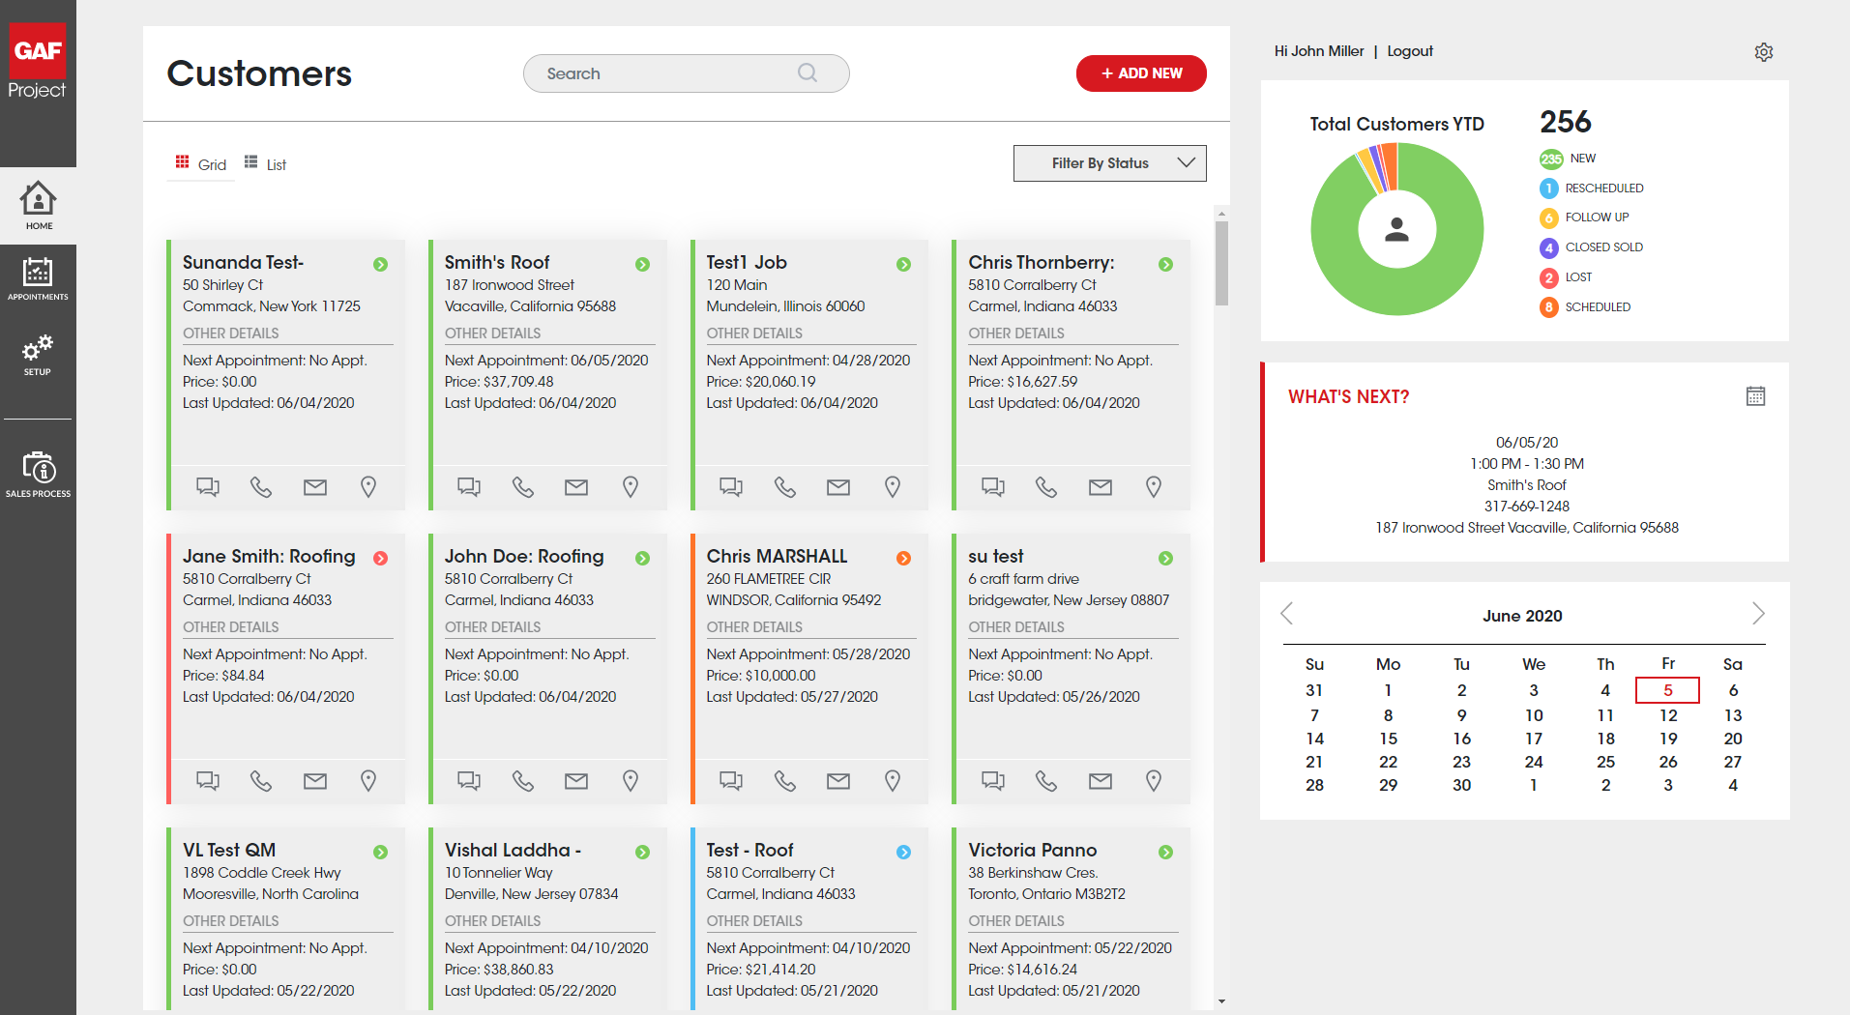Click blue status arrow on Test - Roof card

click(x=904, y=852)
